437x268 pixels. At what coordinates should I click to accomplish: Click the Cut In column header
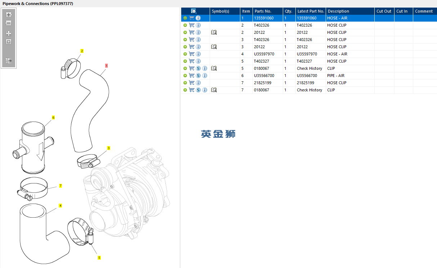[404, 11]
